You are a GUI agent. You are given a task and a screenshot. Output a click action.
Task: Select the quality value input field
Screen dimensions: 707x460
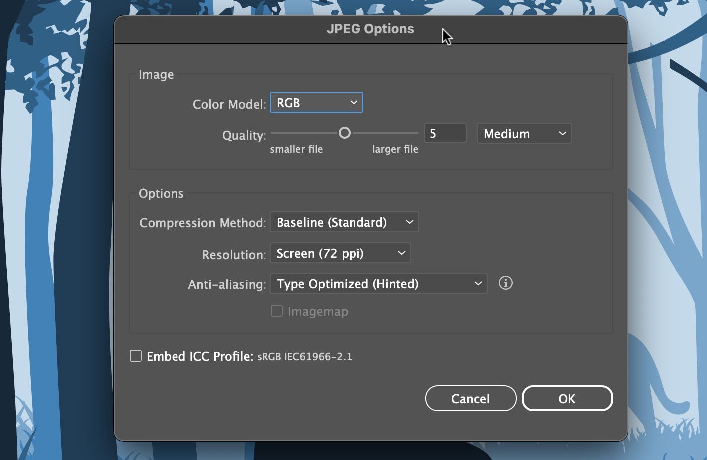(x=444, y=133)
